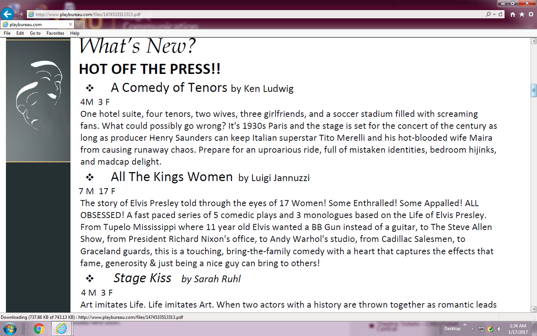Viewport: 537px width, 336px height.
Task: Click the scroll up arrow of page scrollbar
Action: pos(534,41)
